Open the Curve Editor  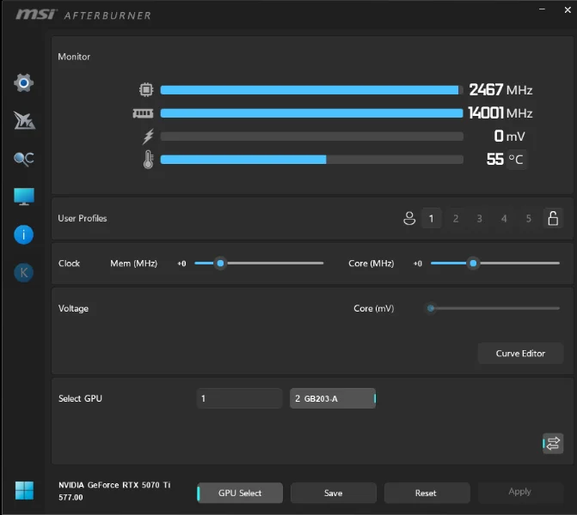(520, 354)
